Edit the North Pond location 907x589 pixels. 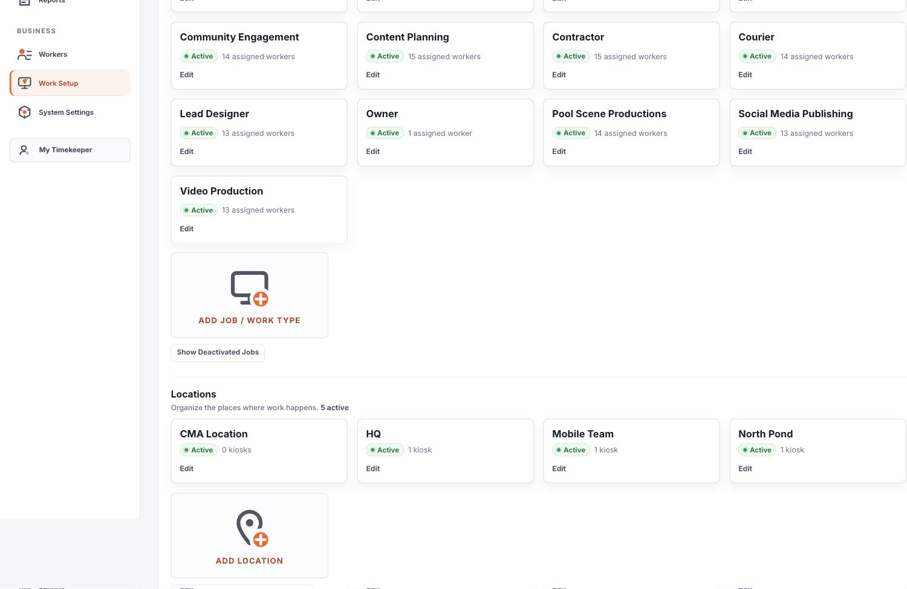tap(746, 469)
